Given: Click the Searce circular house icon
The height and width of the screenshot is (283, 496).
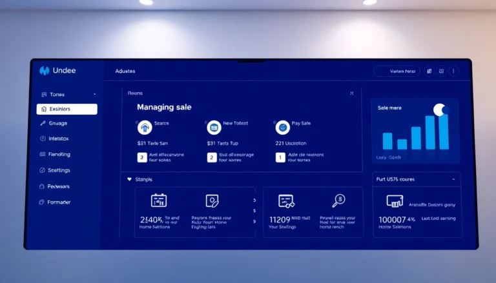Looking at the screenshot, I should tap(145, 127).
